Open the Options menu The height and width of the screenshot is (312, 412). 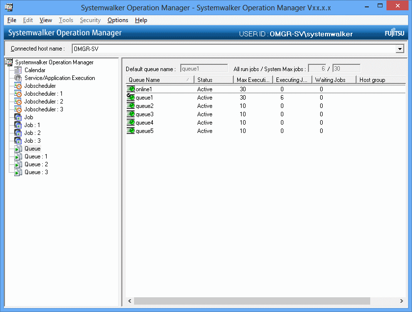[118, 20]
